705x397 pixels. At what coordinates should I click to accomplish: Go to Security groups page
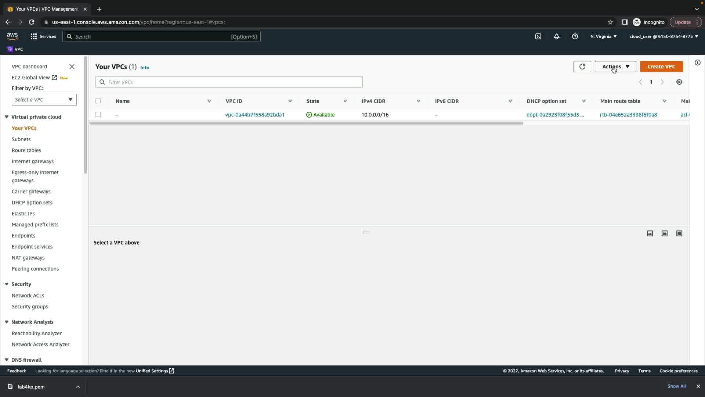pyautogui.click(x=30, y=307)
